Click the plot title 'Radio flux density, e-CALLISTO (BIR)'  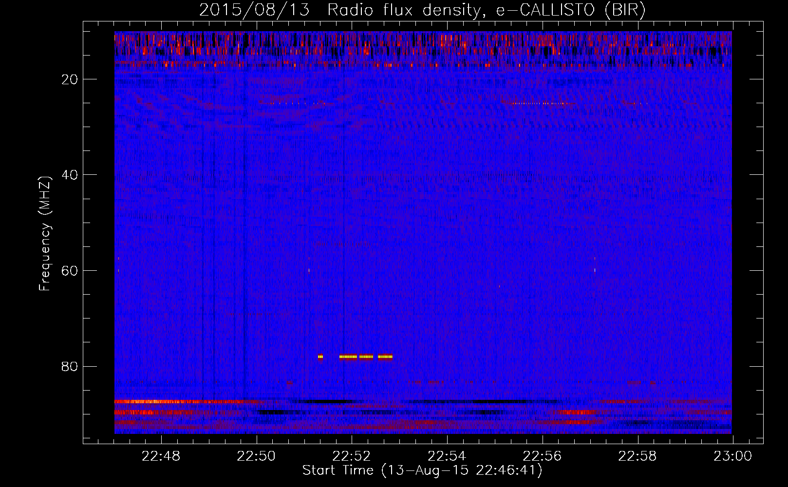(x=486, y=10)
